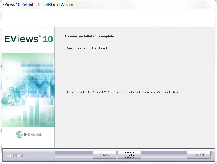
Task: Click the EViews successfully installed message
Action: click(86, 48)
